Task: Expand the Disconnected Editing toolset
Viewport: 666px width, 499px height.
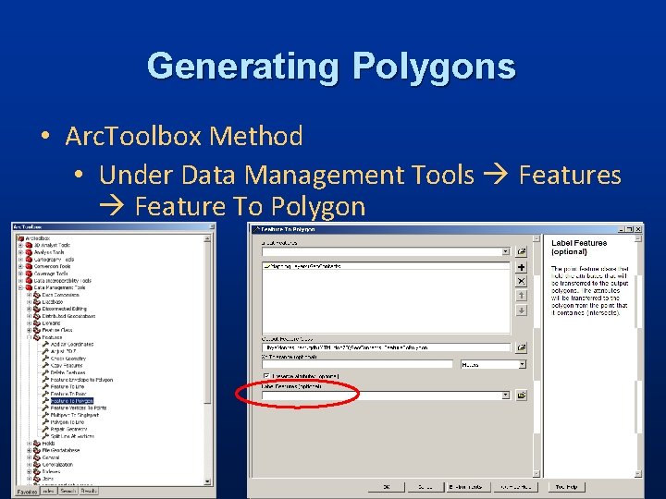Action: tap(29, 309)
